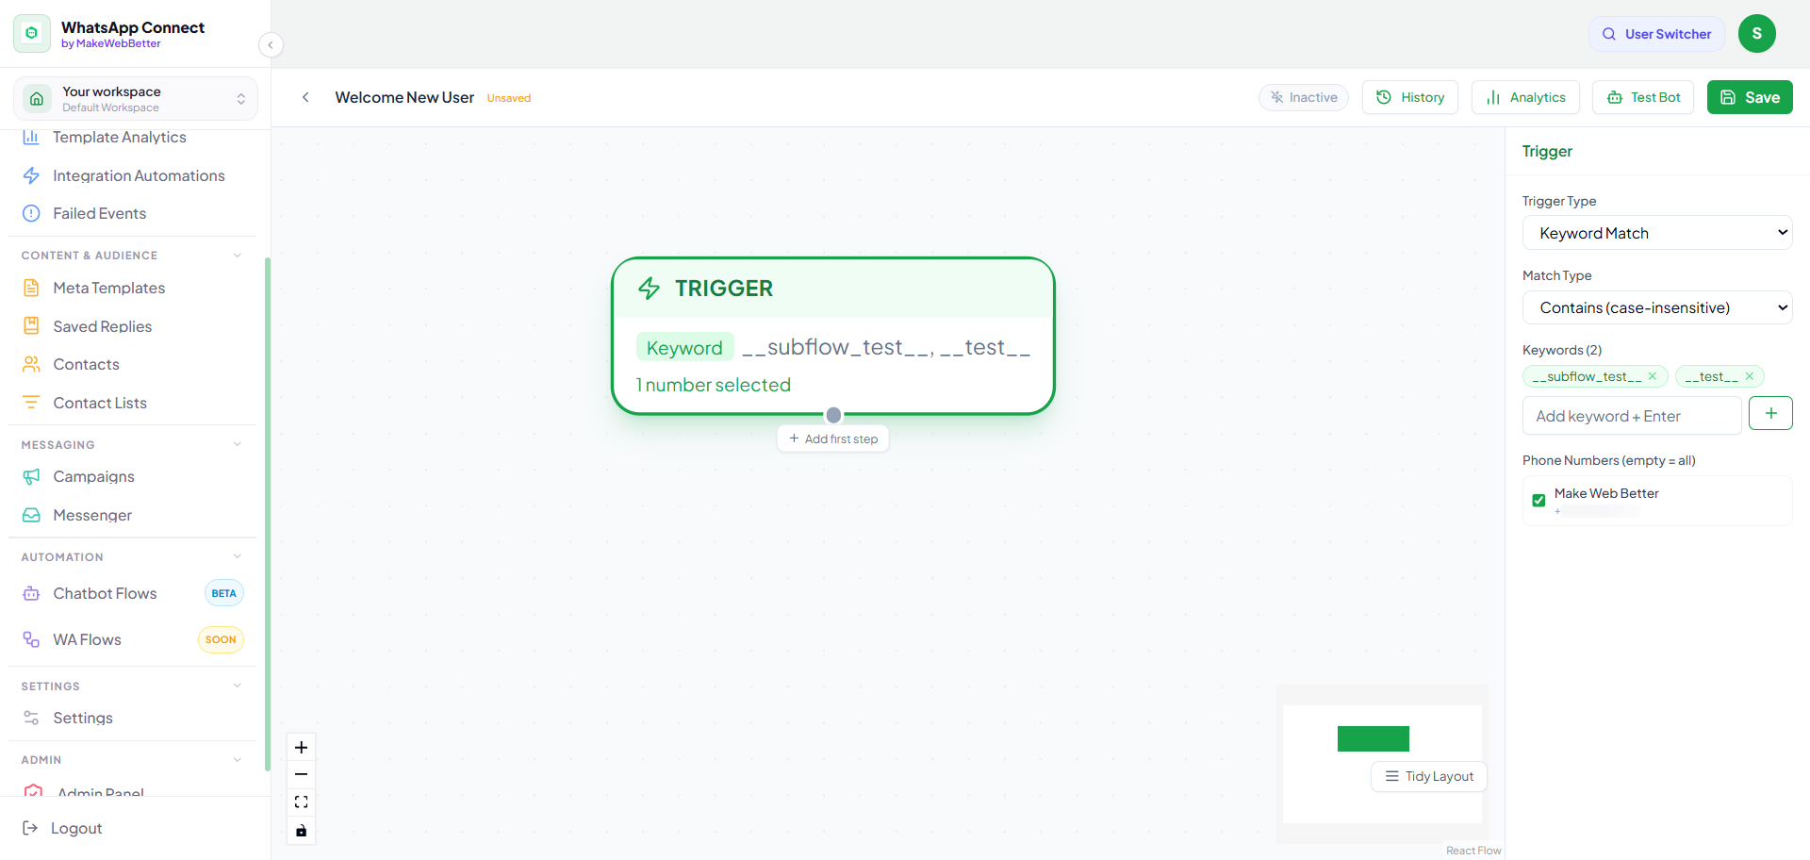Screen dimensions: 1810x860
Task: Open Saved Replies
Action: [132, 326]
